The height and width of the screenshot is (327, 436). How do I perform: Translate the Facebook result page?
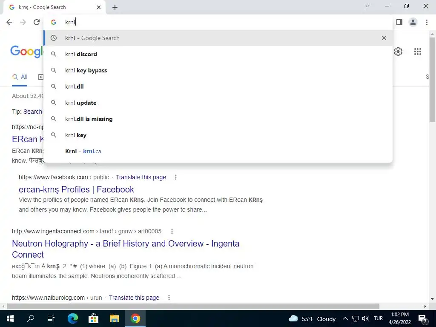point(141,177)
